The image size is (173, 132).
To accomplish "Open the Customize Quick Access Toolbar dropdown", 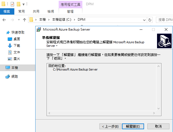I will tap(23, 4).
